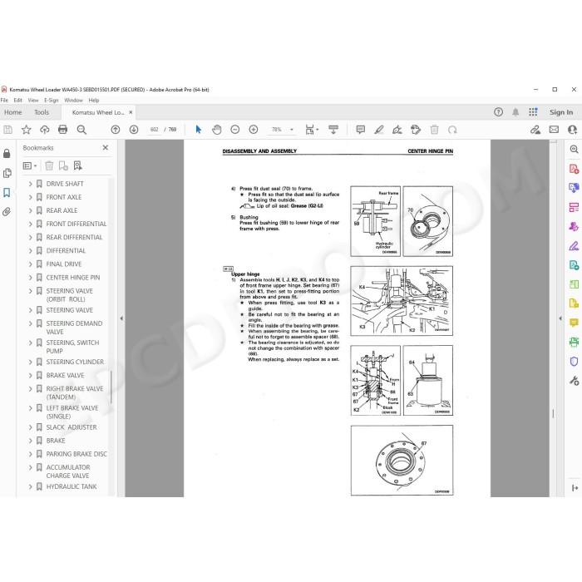Screen dimensions: 582x582
Task: Open find text magnifier icon
Action: pos(81,130)
